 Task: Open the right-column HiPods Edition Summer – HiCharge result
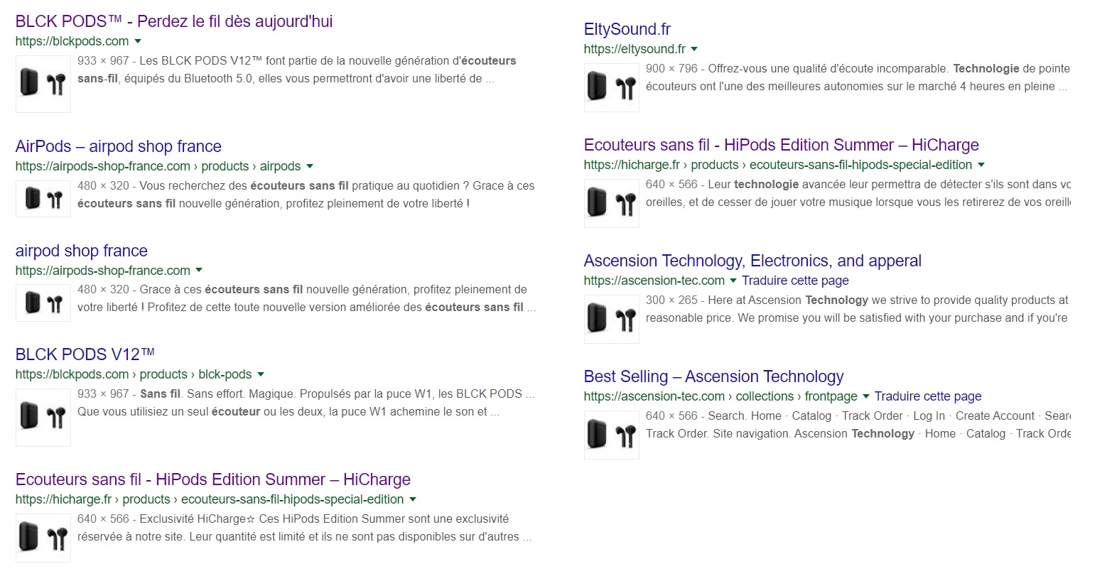pyautogui.click(x=782, y=145)
